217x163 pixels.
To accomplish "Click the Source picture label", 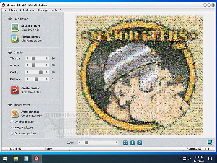I will pyautogui.click(x=31, y=26).
